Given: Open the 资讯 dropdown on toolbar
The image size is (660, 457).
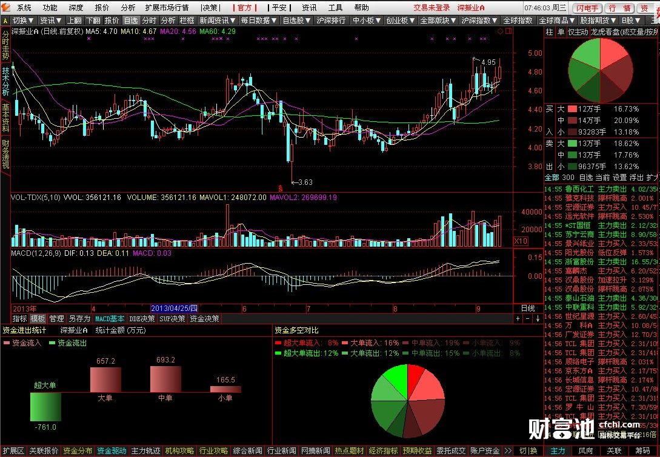Looking at the screenshot, I should [x=50, y=20].
